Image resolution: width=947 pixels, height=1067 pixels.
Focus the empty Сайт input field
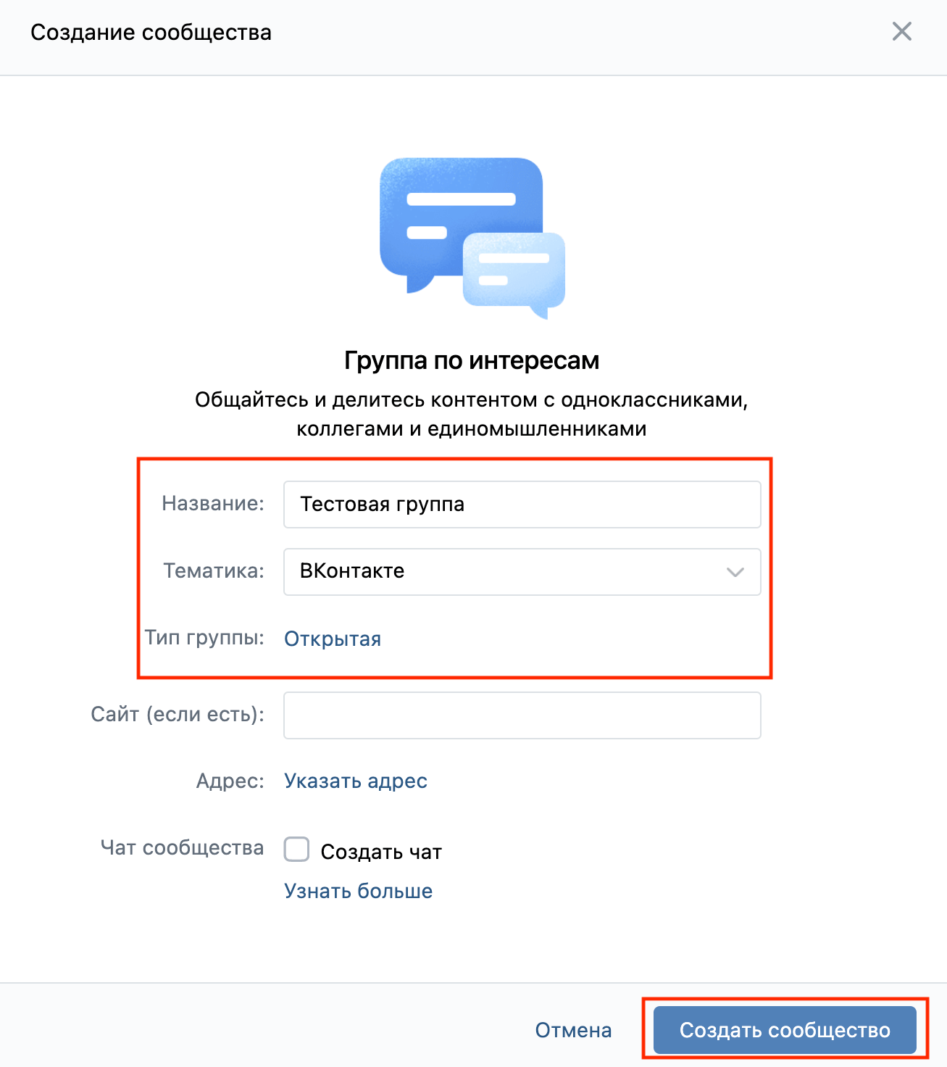click(522, 715)
